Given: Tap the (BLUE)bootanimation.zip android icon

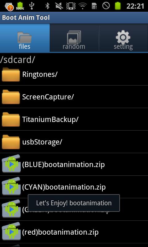Looking at the screenshot, I should point(11,164).
